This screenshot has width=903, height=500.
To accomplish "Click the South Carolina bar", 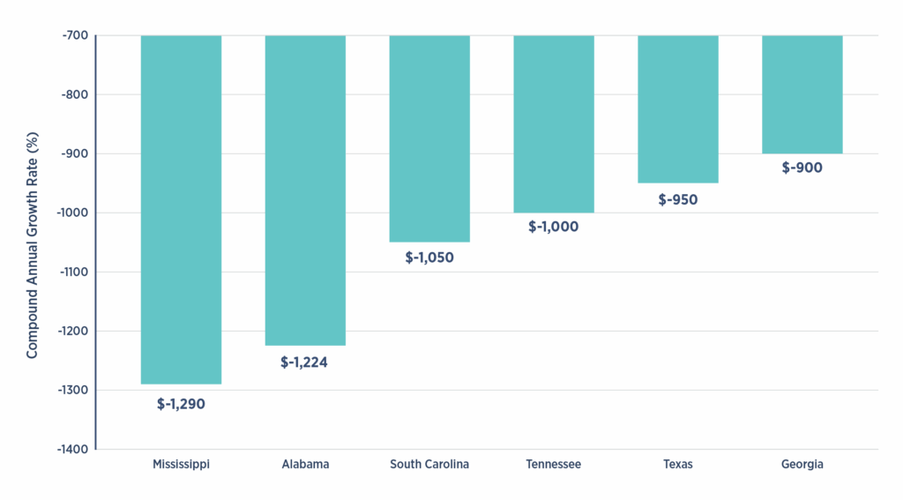I will coord(429,138).
